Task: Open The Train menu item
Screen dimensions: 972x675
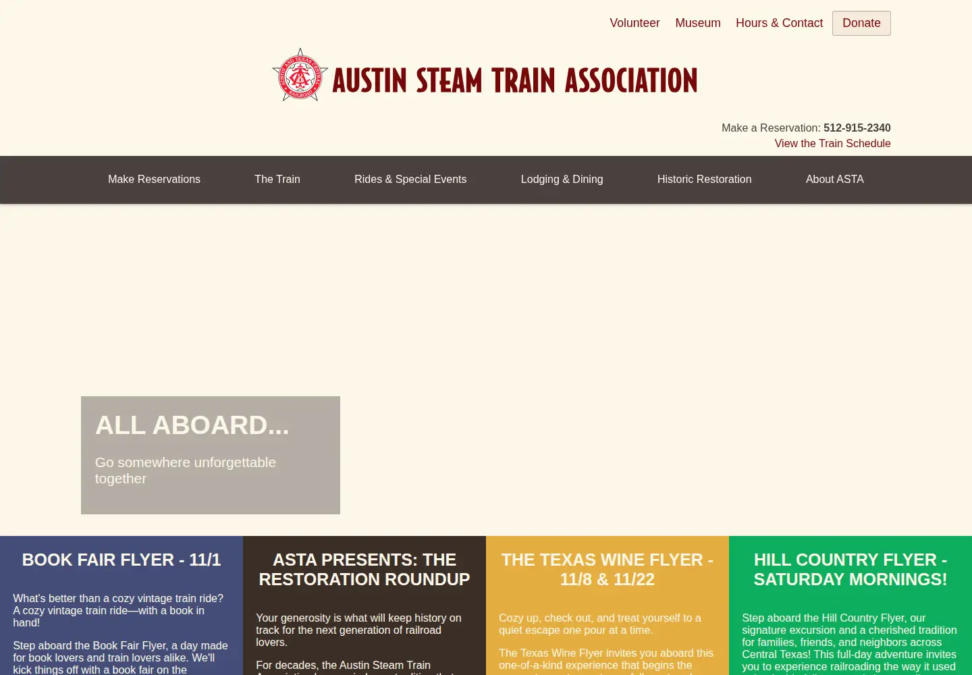Action: click(x=277, y=179)
